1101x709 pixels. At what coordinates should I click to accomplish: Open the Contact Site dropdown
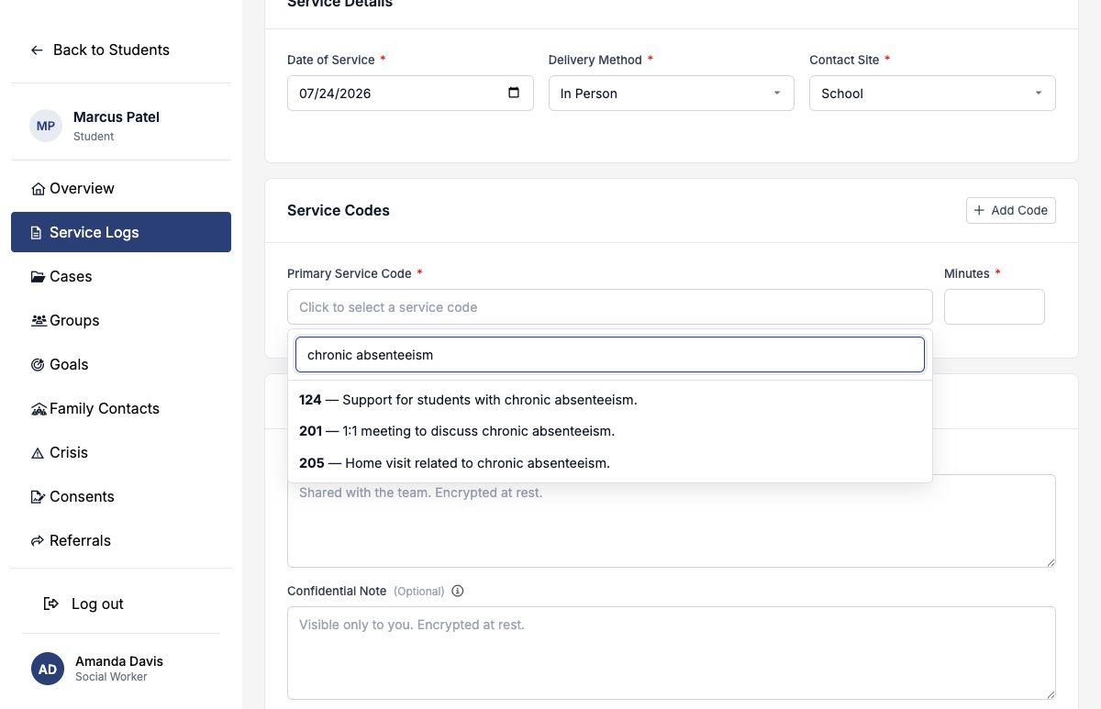pos(932,94)
